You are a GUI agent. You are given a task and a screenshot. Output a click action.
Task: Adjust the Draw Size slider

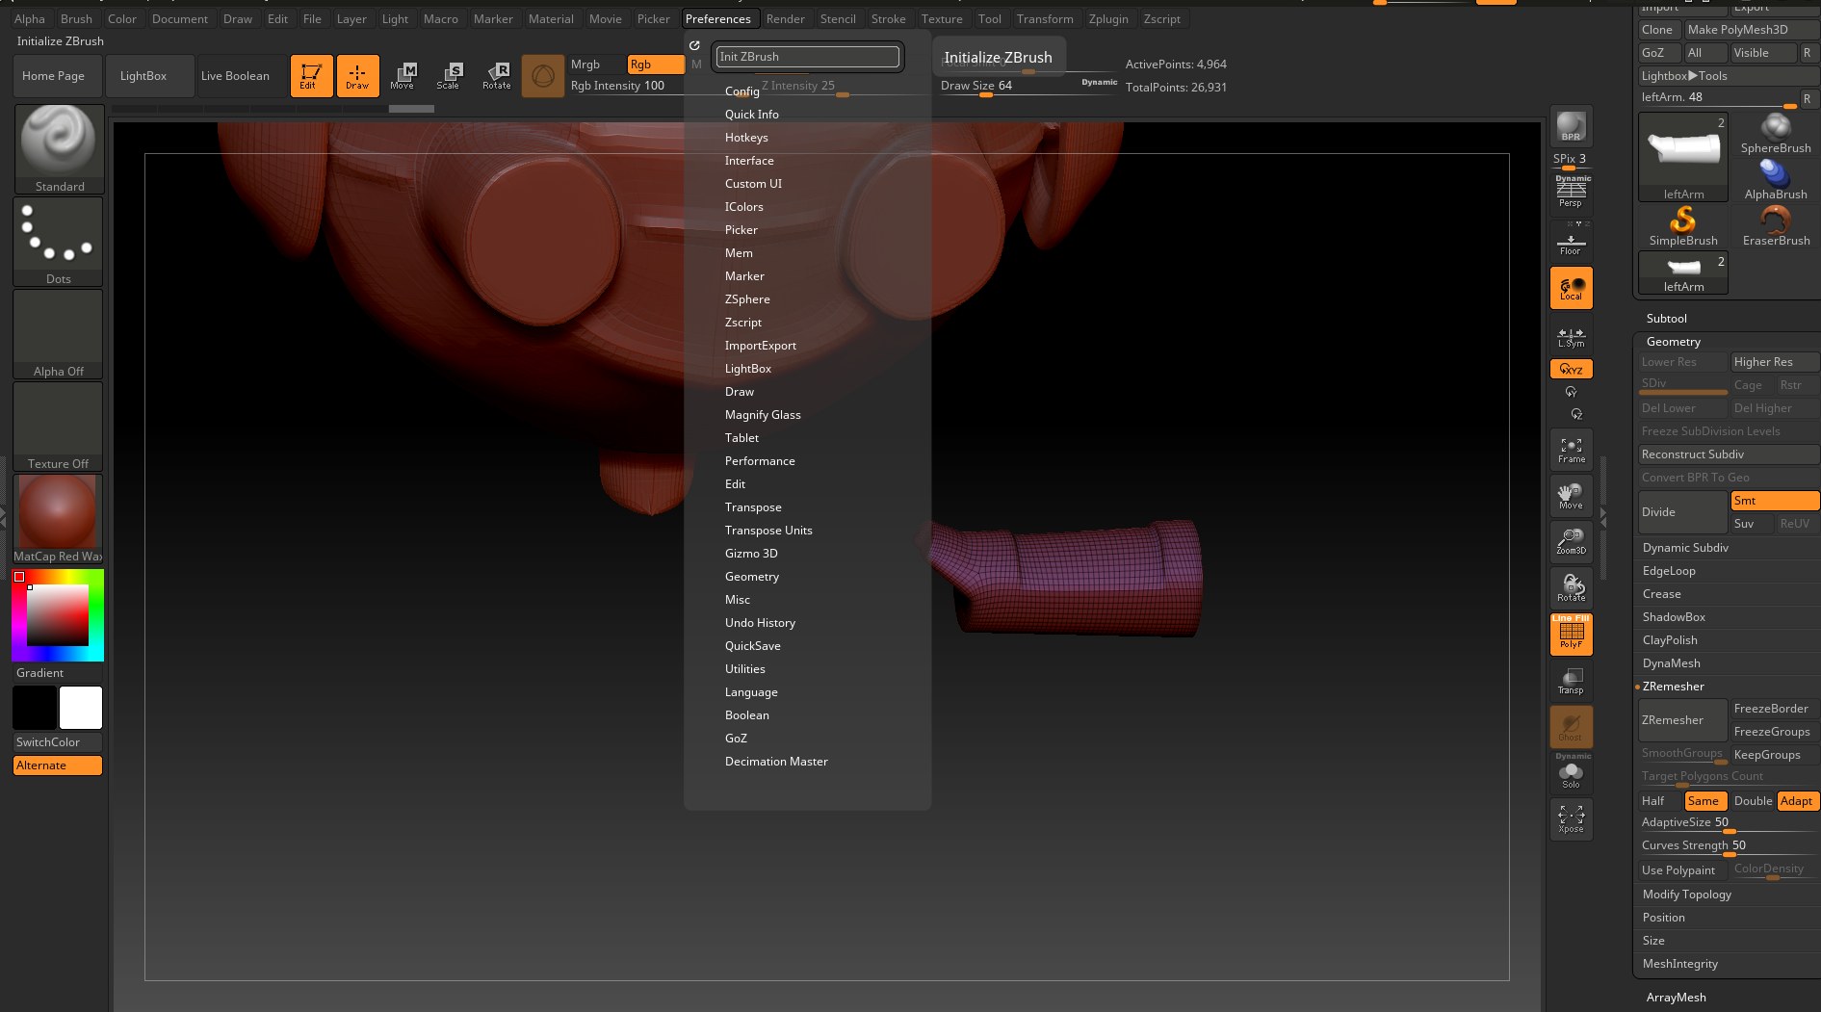(1028, 86)
